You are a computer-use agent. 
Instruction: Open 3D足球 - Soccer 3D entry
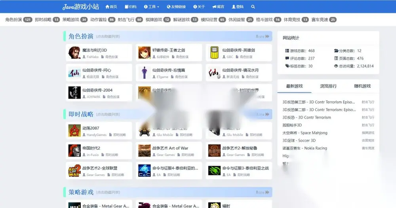pos(299,140)
